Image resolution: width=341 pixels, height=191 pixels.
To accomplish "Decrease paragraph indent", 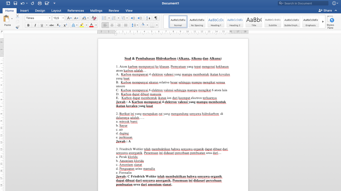I will pos(133,18).
